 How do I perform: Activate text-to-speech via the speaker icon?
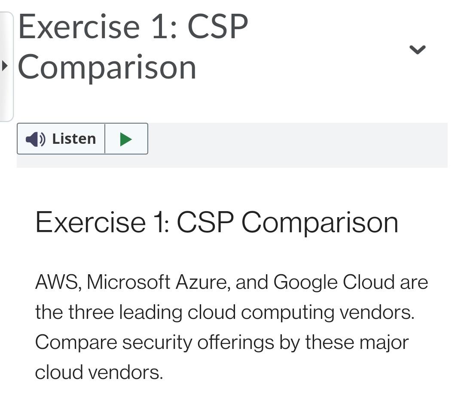click(x=34, y=138)
